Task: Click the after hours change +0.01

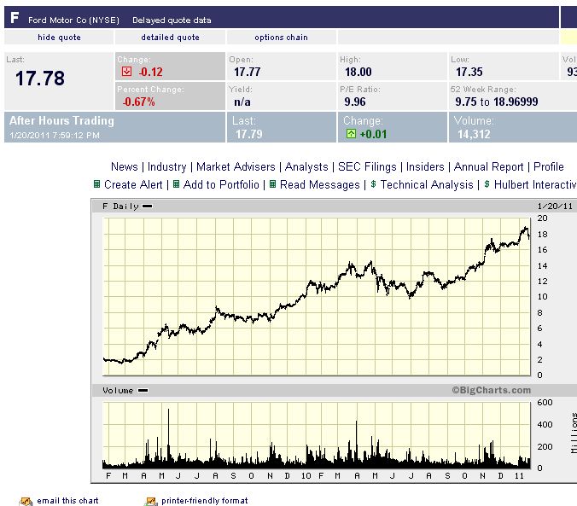Action: tap(373, 134)
